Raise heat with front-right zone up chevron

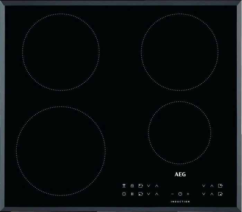[212, 194]
